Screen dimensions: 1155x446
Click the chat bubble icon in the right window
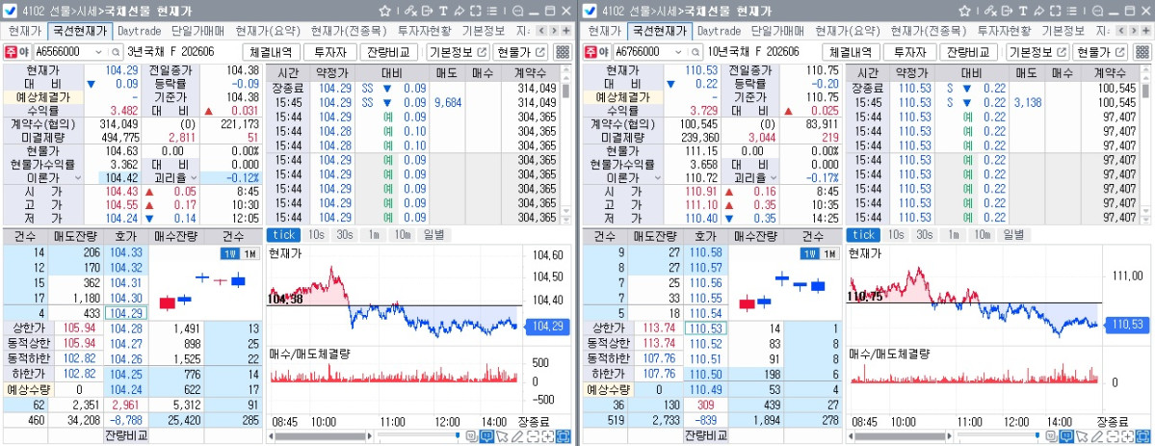click(1096, 11)
